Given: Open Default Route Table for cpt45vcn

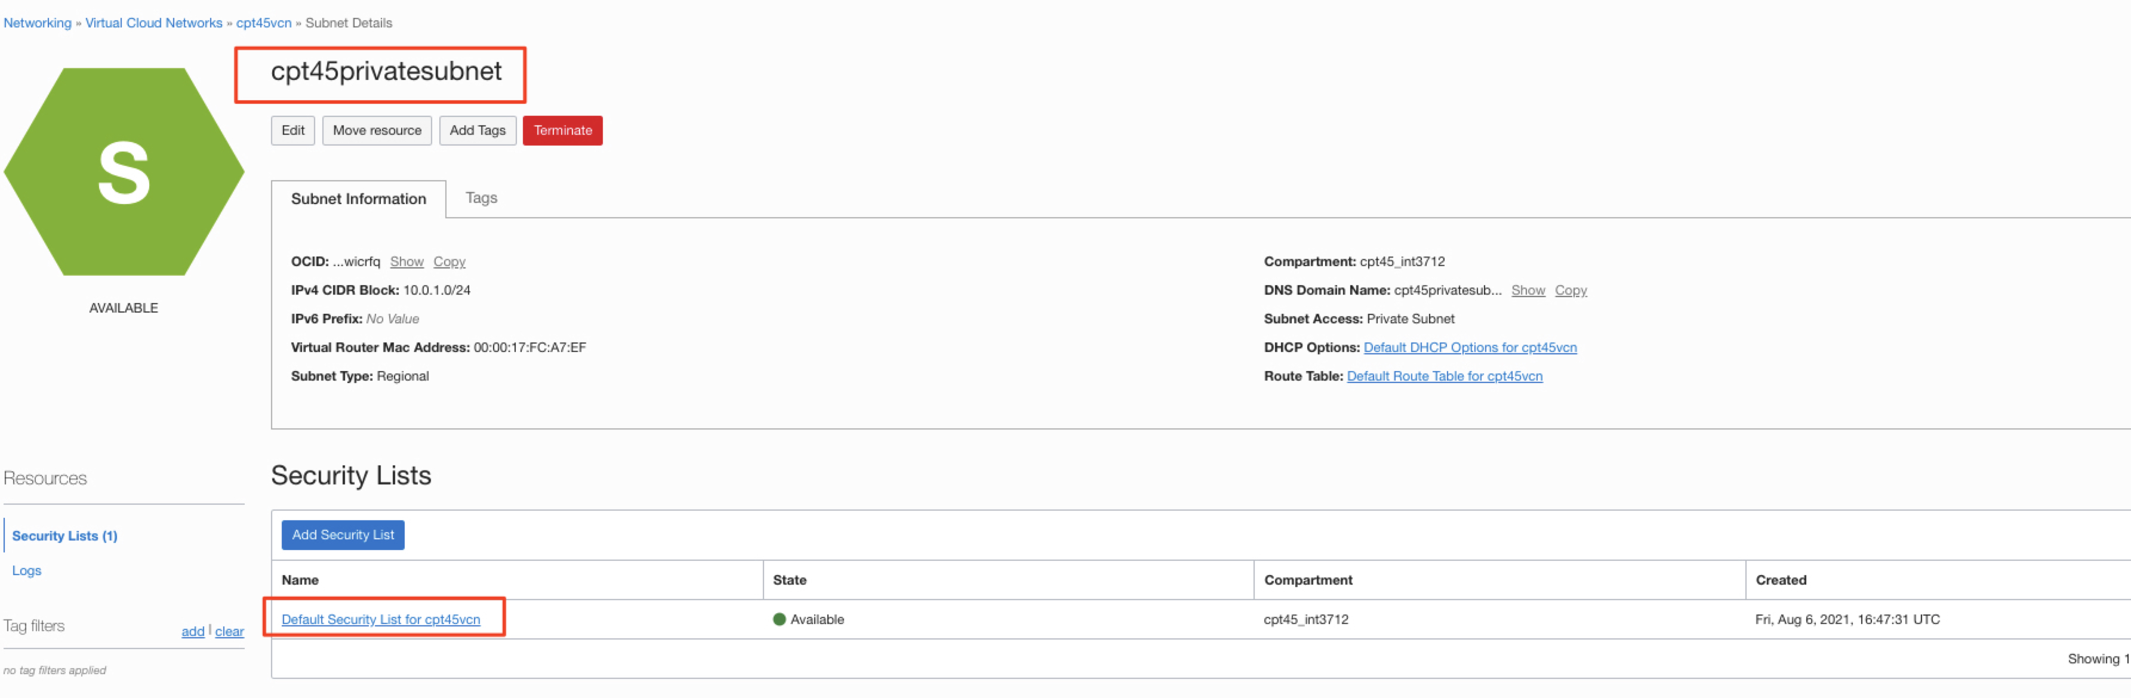Looking at the screenshot, I should pyautogui.click(x=1443, y=375).
